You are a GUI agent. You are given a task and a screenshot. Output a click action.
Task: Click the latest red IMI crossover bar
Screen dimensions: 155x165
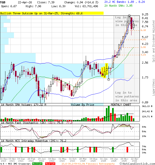(127, 150)
